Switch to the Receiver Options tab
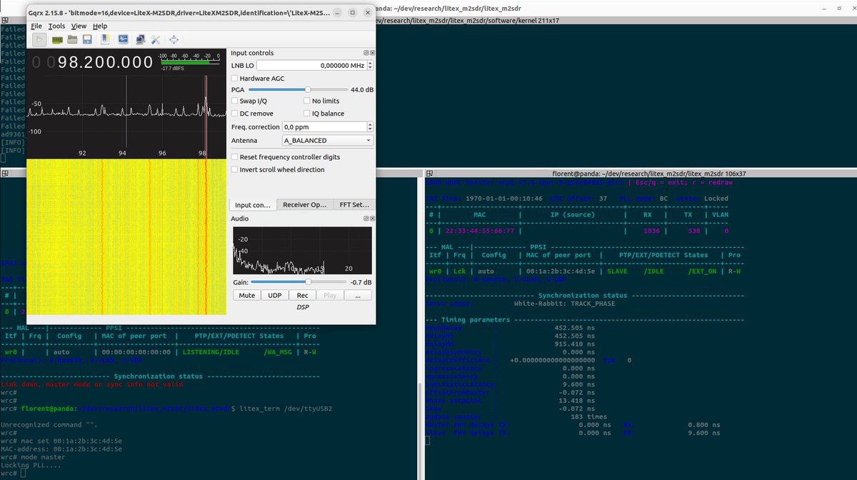Viewport: 857px width, 480px height. tap(305, 205)
